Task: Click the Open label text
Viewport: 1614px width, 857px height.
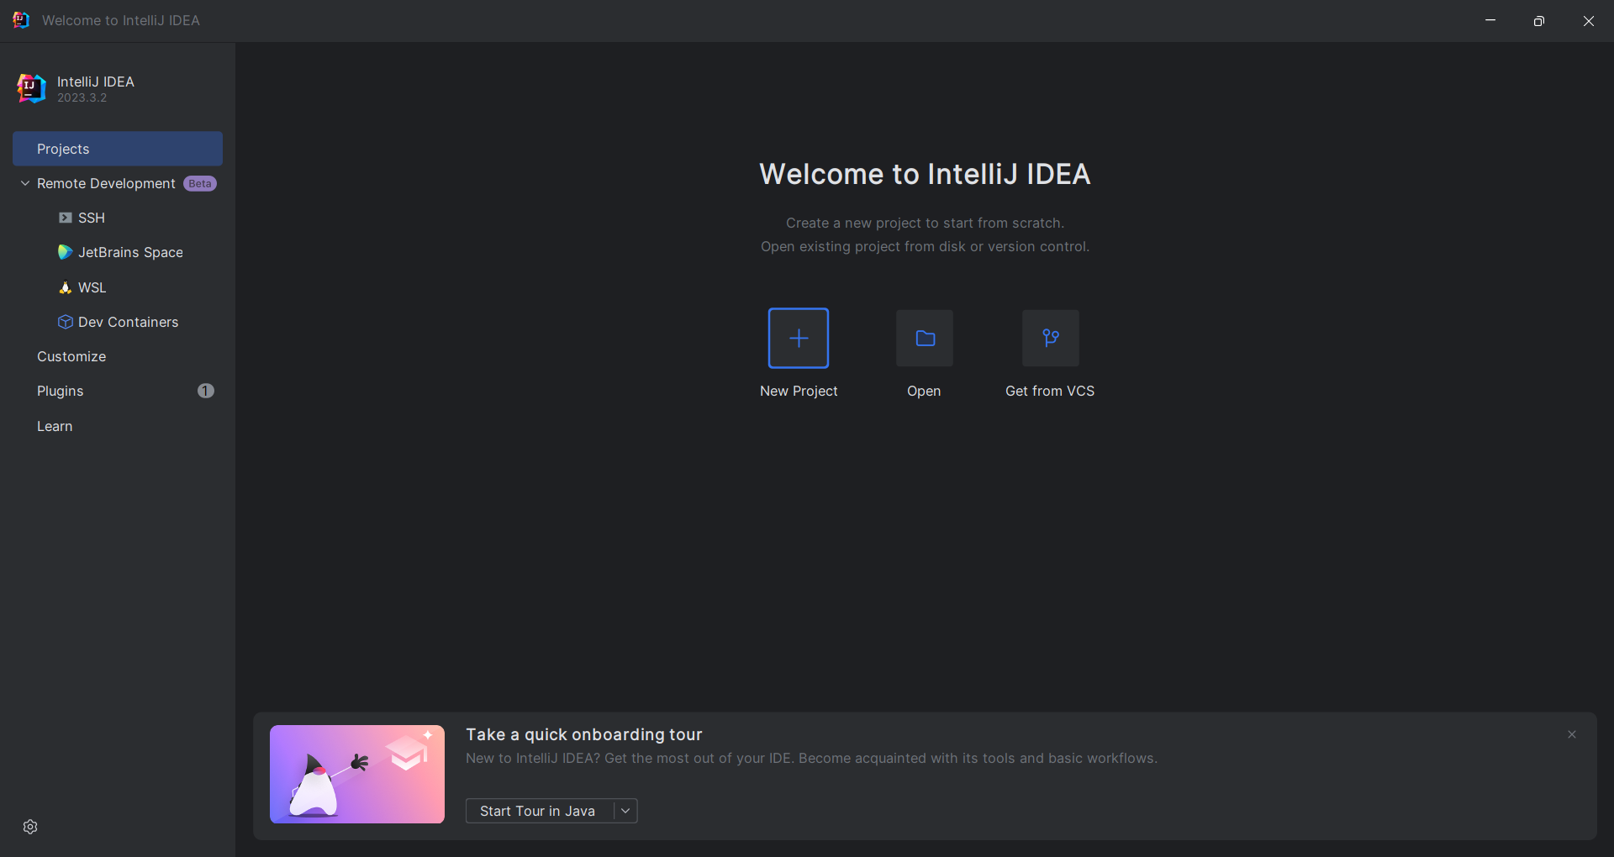Action: 924,391
